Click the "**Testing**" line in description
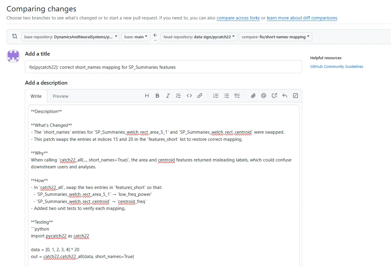 pos(42,222)
